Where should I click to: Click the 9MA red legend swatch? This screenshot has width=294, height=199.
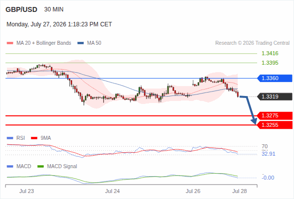tap(34, 138)
